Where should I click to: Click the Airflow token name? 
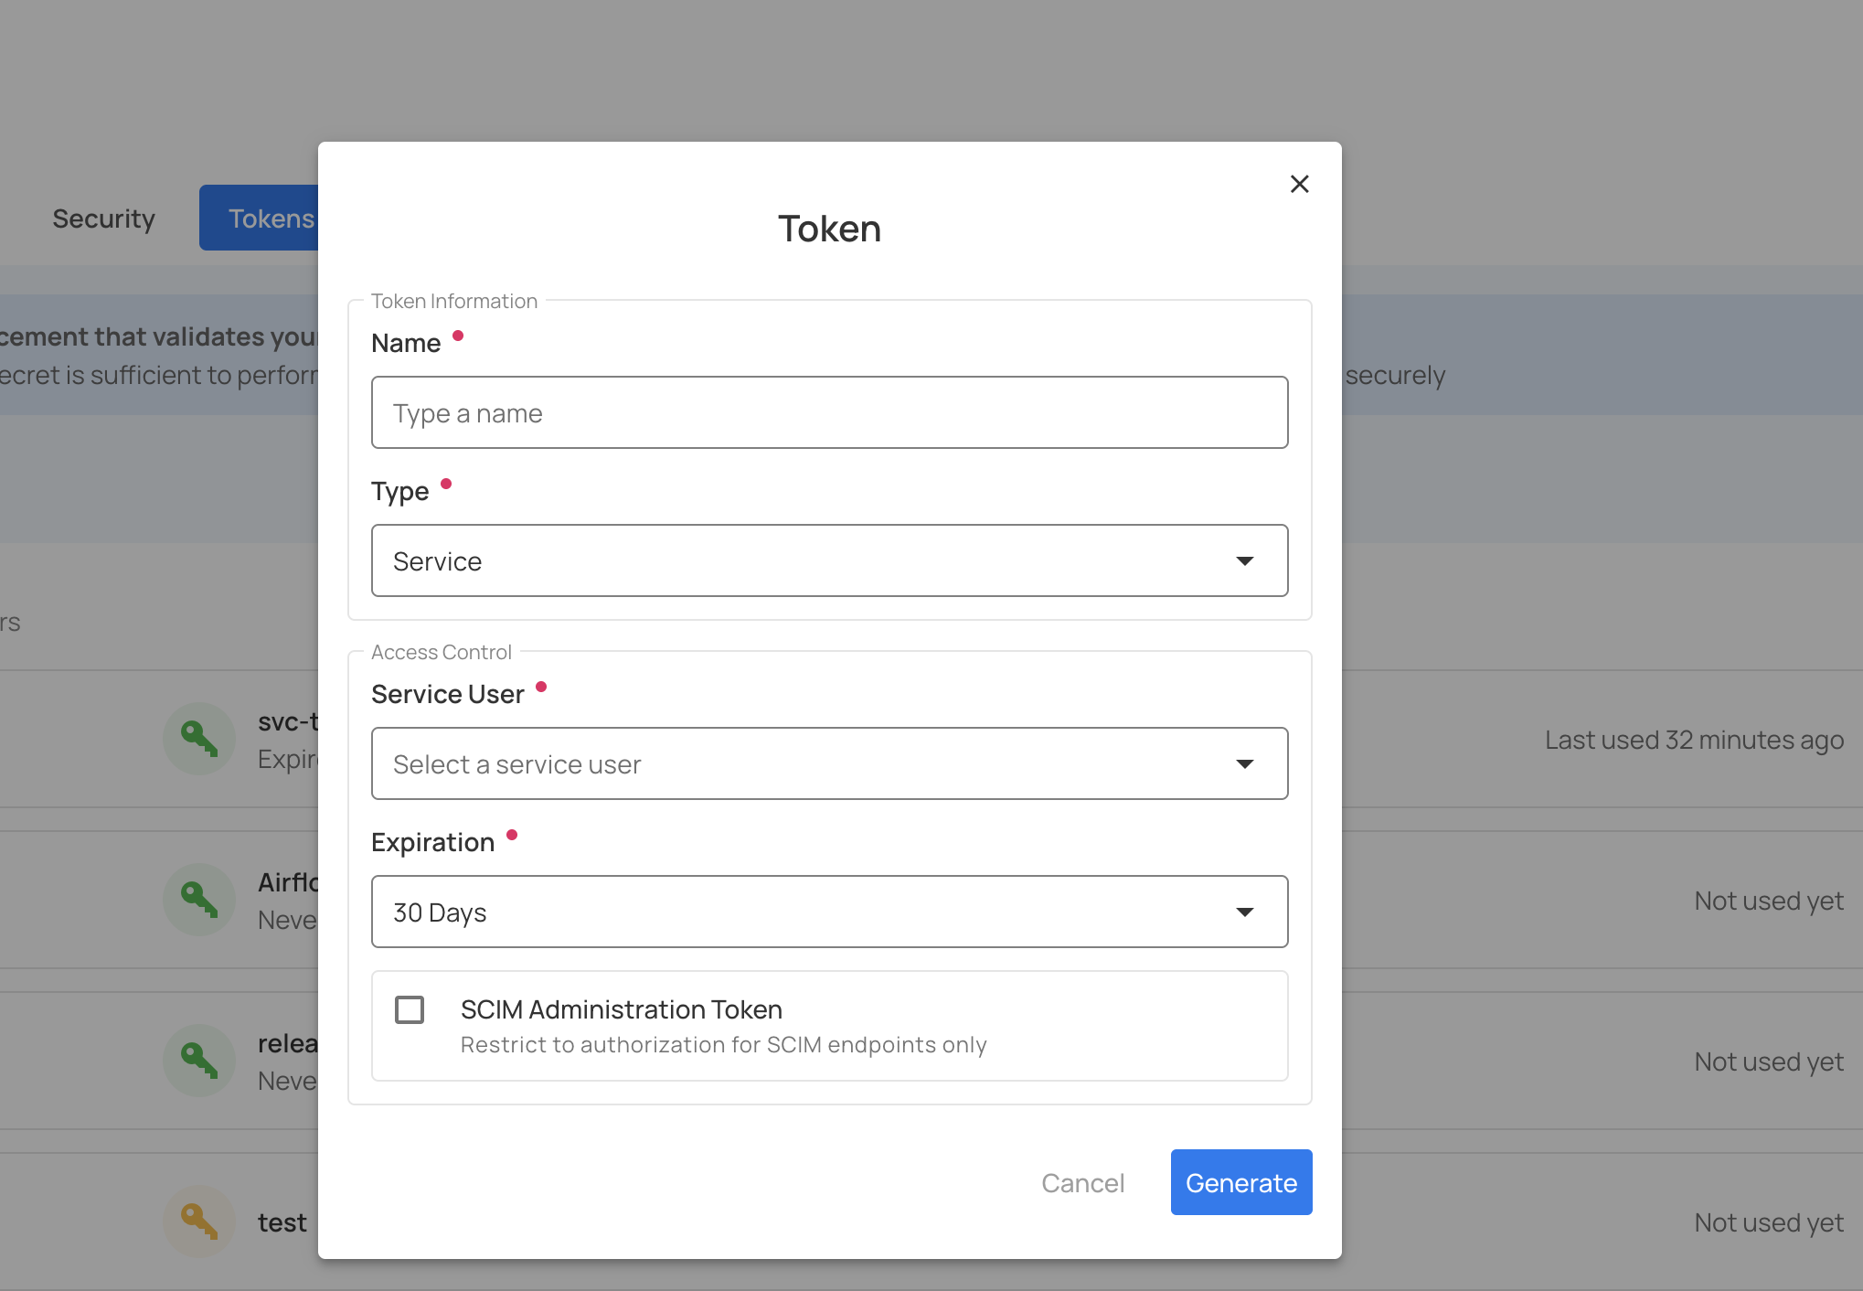pyautogui.click(x=285, y=882)
